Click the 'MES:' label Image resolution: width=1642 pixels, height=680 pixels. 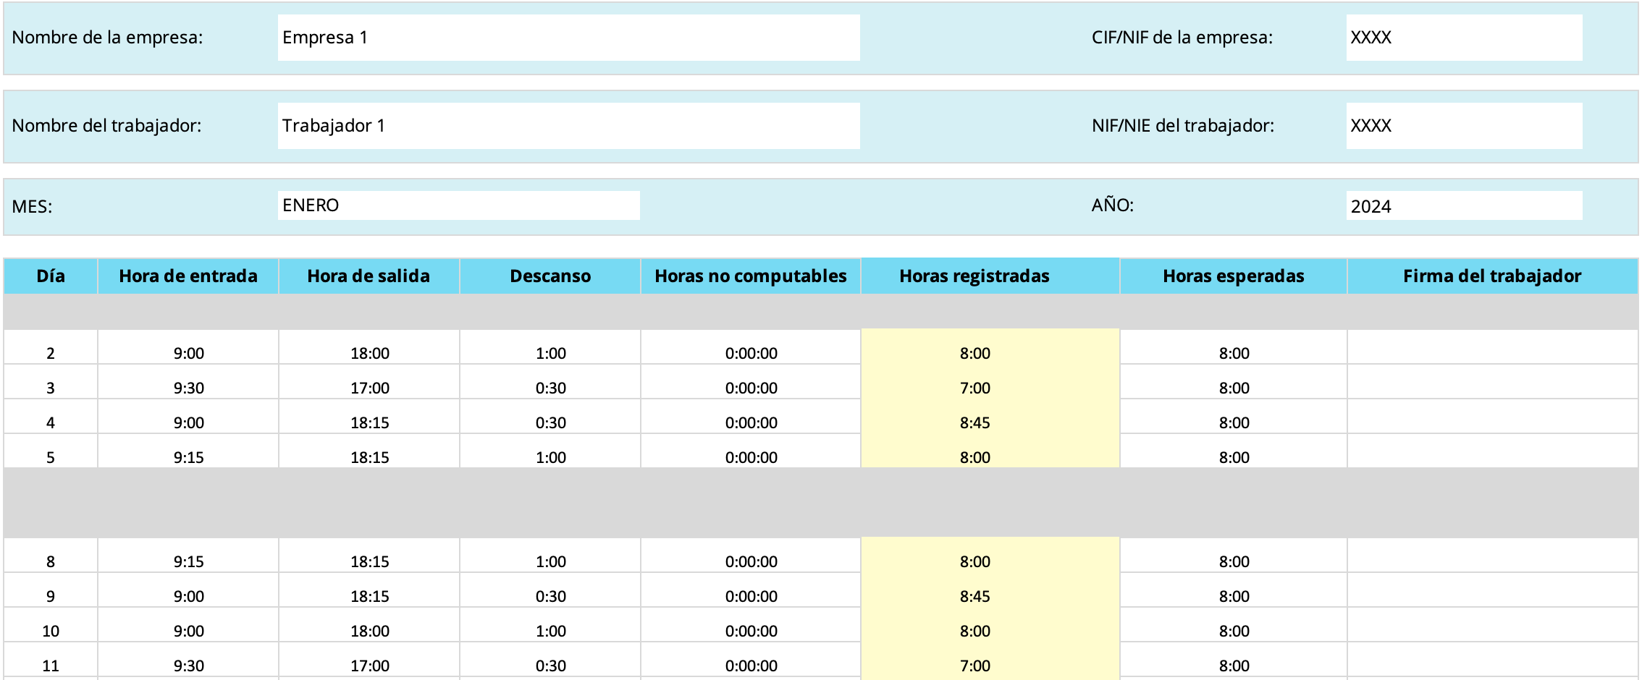coord(32,207)
